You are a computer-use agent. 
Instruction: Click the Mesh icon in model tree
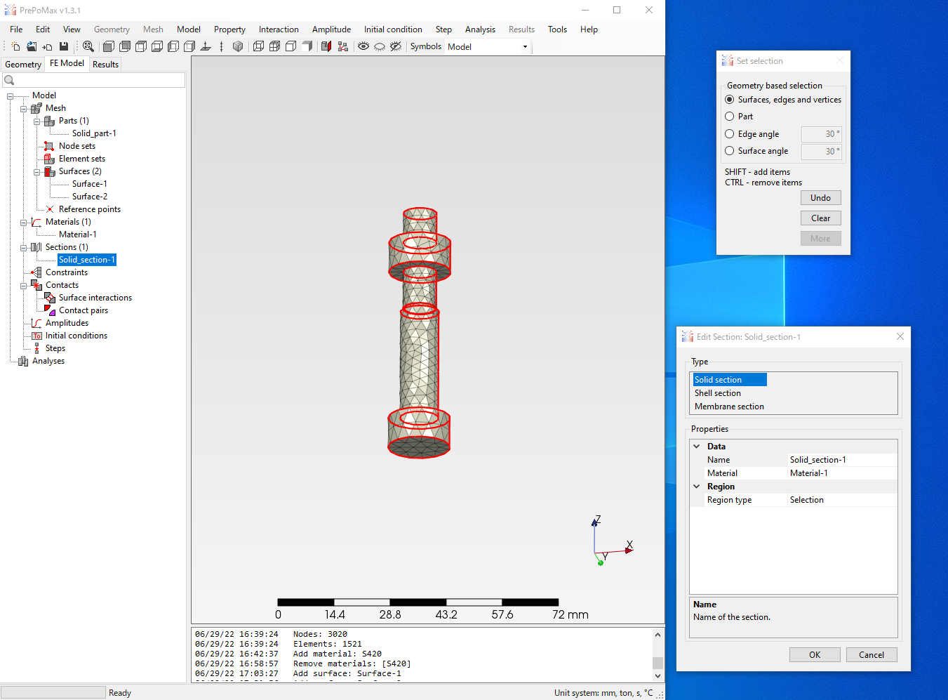click(36, 108)
